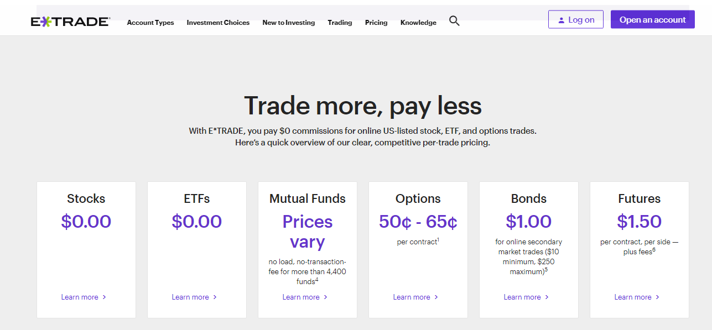
Task: Open the Pricing menu
Action: click(376, 23)
